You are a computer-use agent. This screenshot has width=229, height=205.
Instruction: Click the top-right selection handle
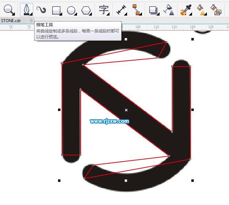coord(192,39)
